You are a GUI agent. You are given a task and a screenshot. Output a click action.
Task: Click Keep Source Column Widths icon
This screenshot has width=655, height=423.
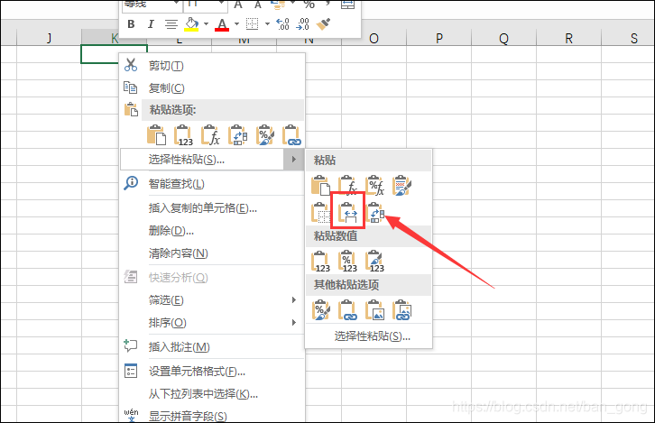347,213
